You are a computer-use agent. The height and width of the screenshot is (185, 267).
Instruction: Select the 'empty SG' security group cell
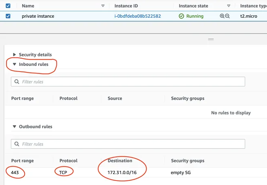pyautogui.click(x=181, y=172)
